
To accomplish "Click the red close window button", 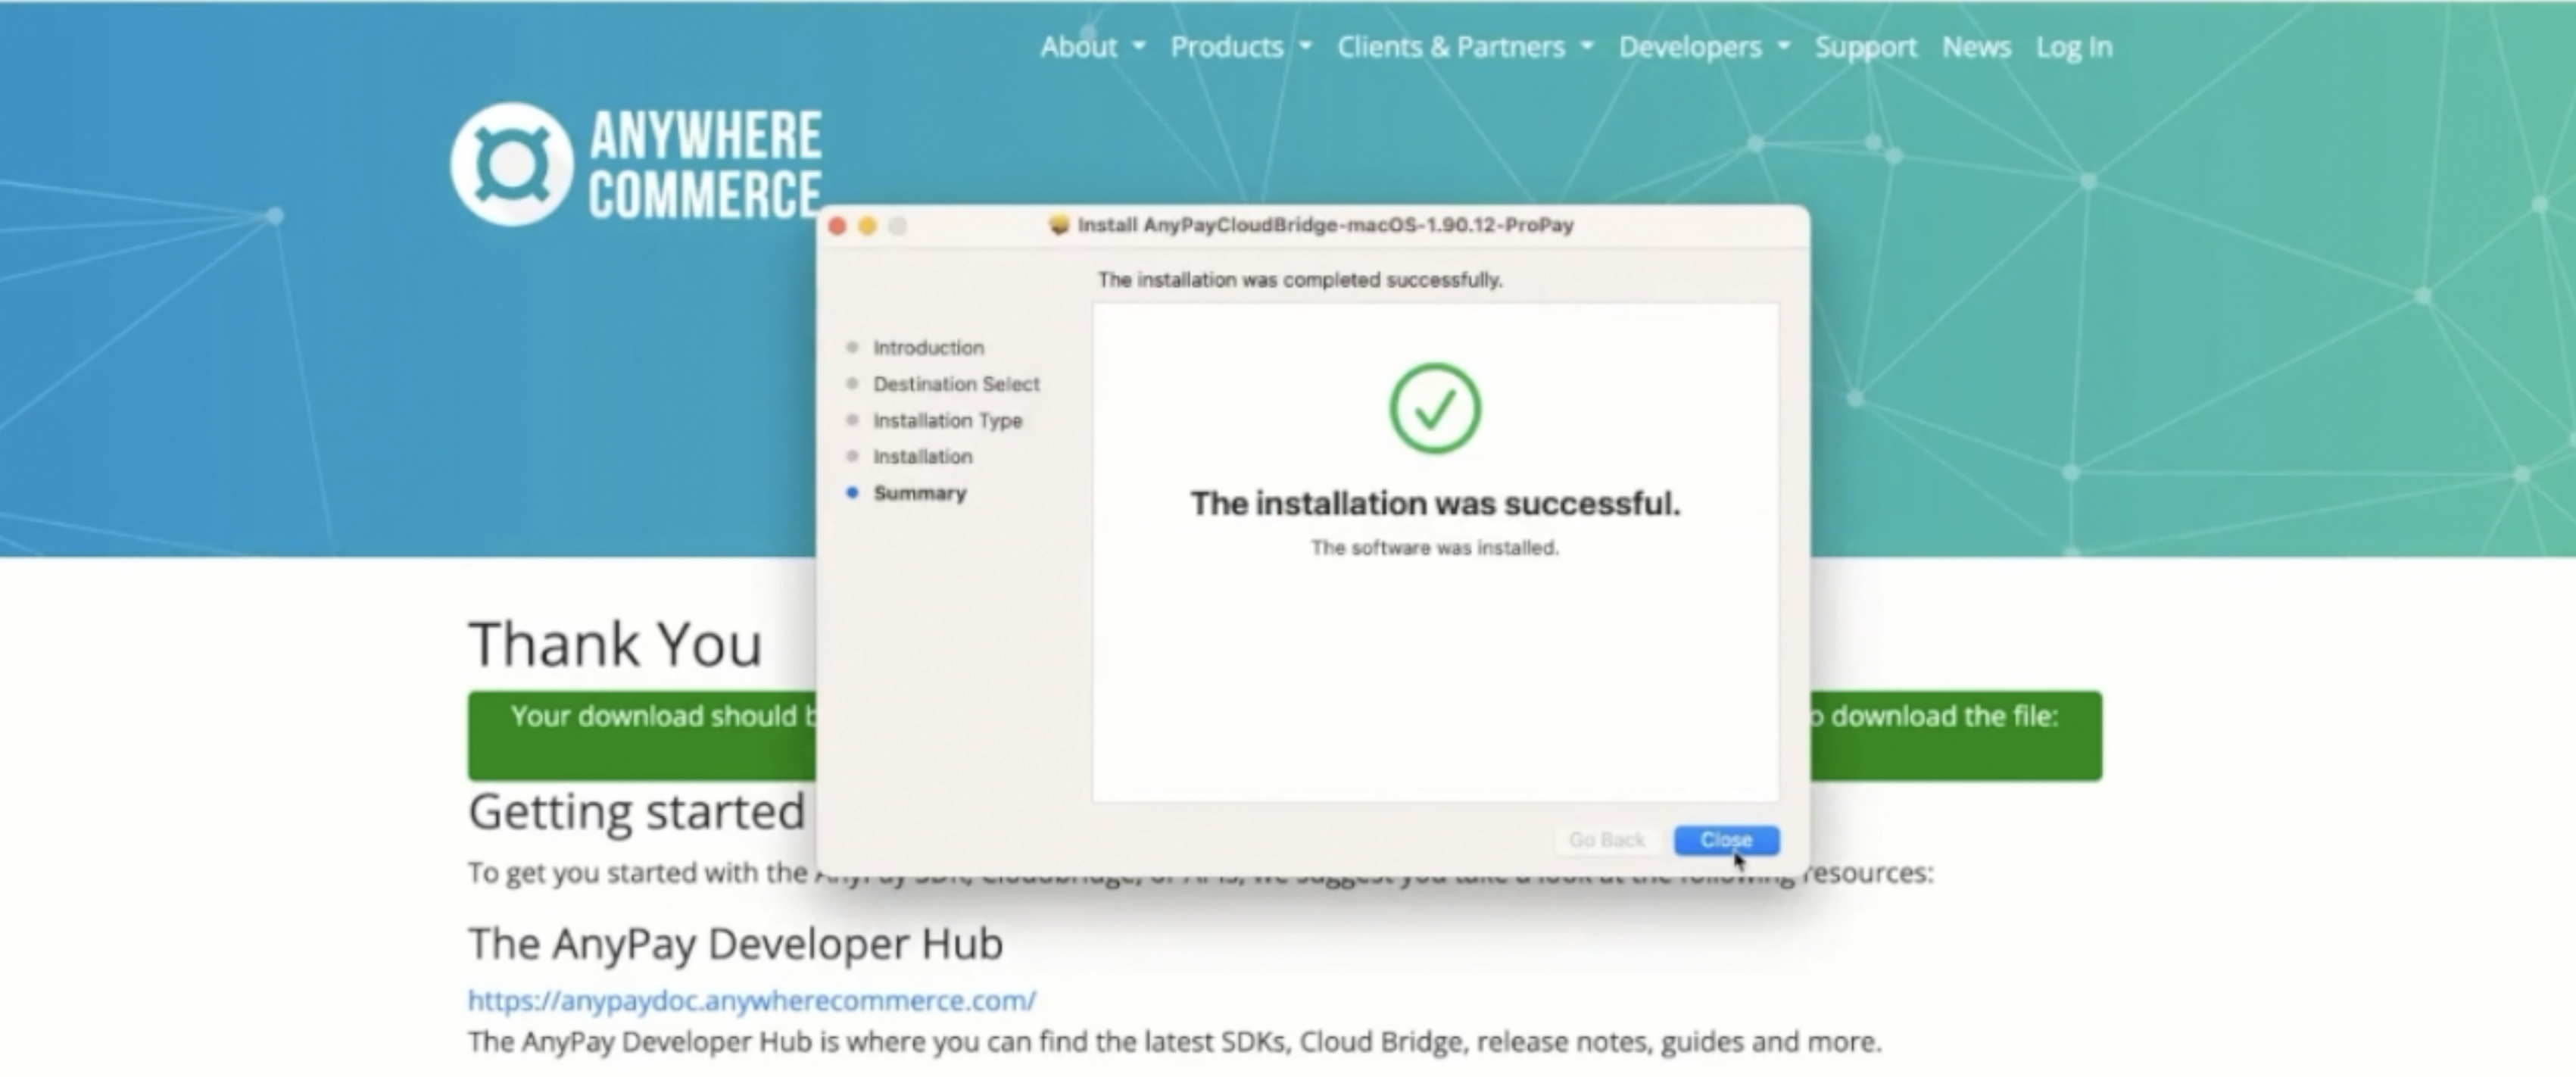I will [x=838, y=226].
